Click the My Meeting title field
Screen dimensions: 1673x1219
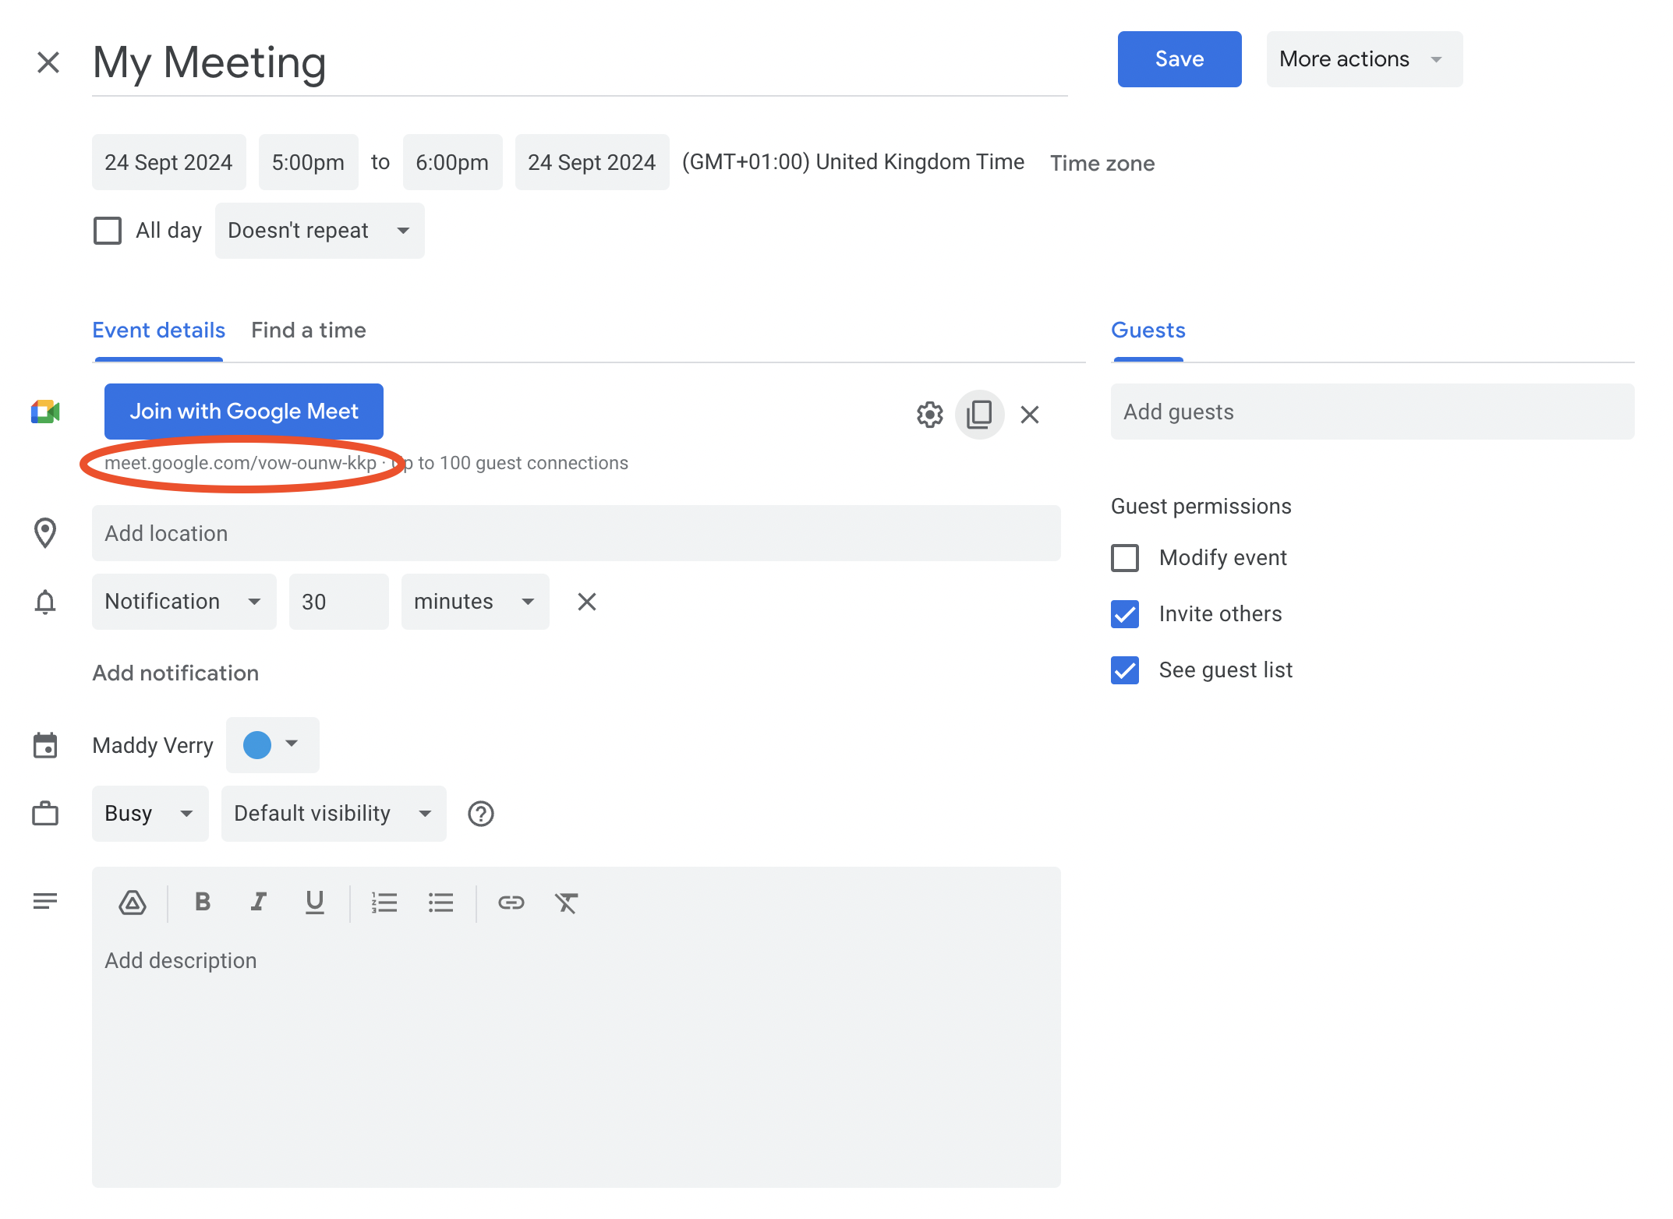click(x=580, y=62)
